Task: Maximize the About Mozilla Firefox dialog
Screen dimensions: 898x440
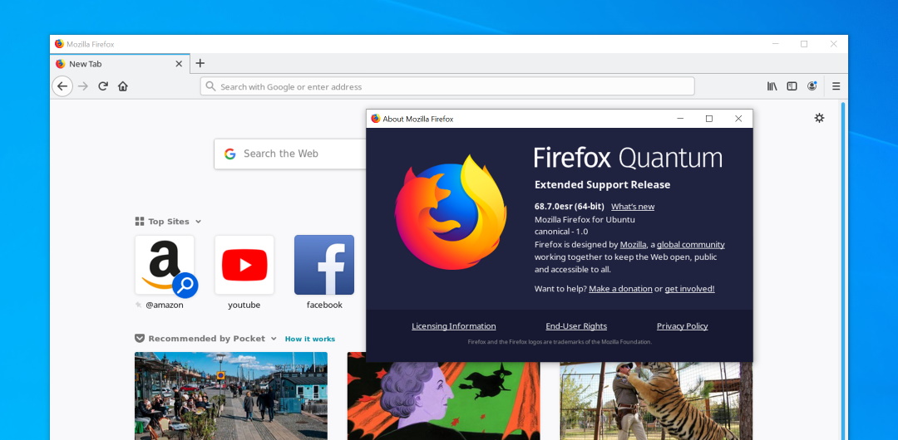Action: pyautogui.click(x=709, y=119)
